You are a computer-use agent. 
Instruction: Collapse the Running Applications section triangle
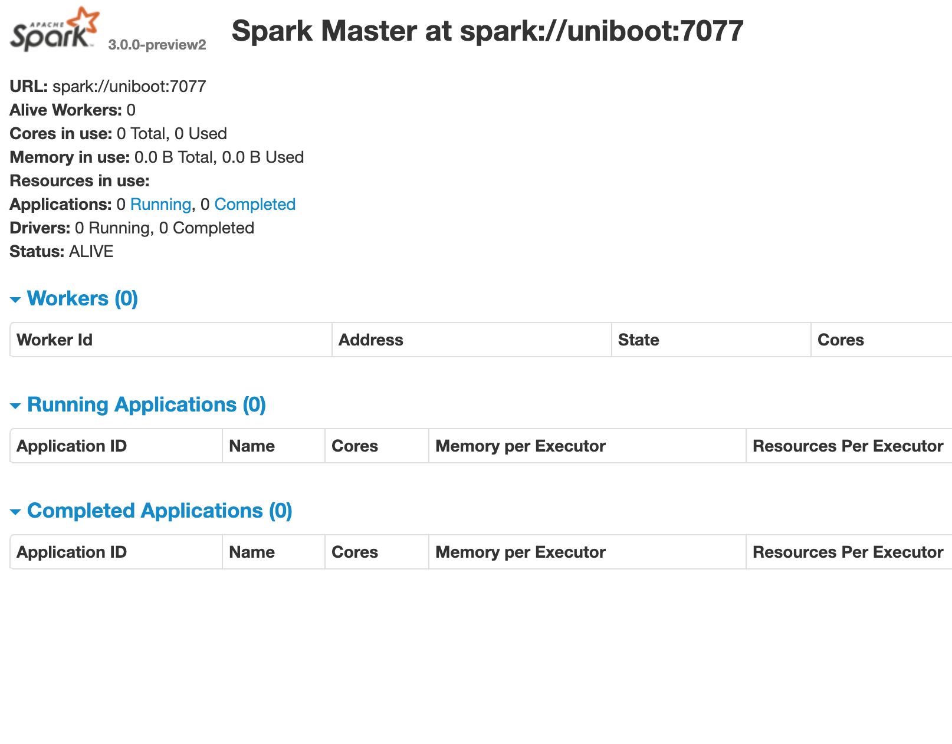(x=15, y=406)
